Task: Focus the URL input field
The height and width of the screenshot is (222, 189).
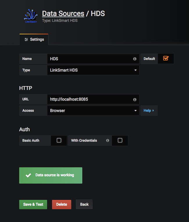Action: pyautogui.click(x=93, y=99)
